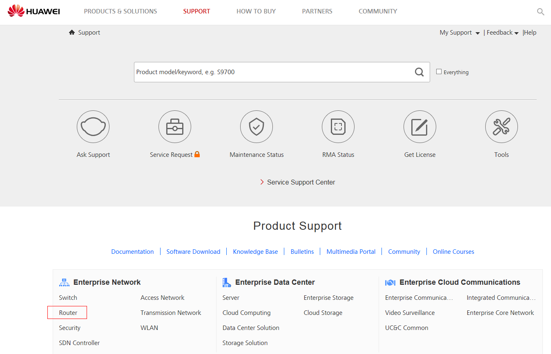
Task: Open the Ask Support icon
Action: pos(93,127)
